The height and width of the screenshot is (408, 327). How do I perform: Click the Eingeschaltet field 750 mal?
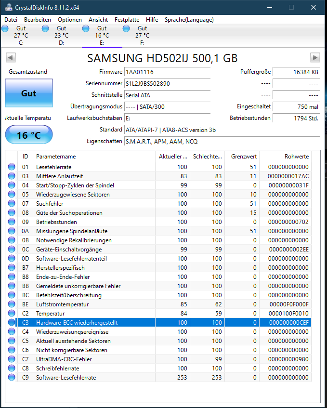point(296,106)
